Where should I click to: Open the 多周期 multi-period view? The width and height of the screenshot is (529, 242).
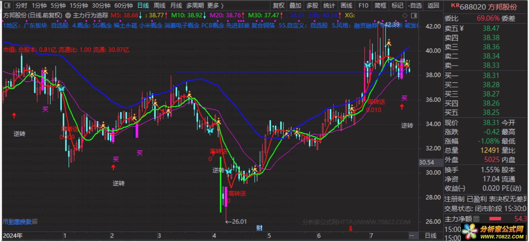point(195,5)
